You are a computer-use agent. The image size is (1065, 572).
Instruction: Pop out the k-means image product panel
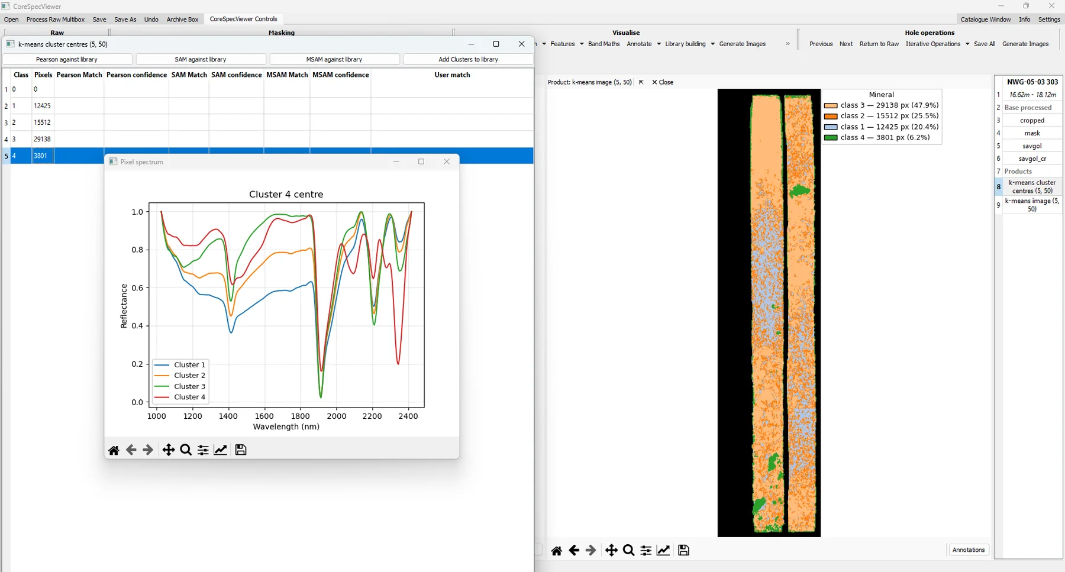tap(641, 82)
